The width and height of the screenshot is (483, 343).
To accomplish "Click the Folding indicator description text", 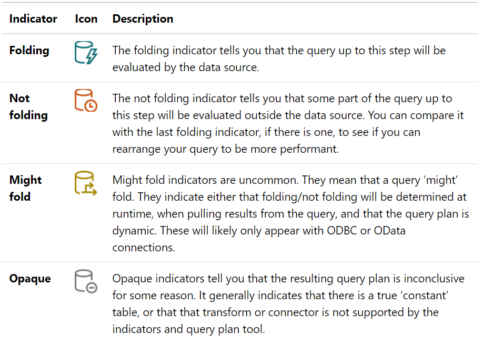I will [x=279, y=59].
